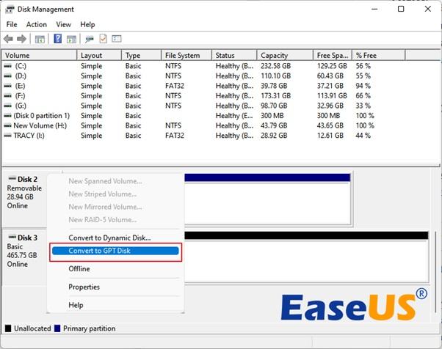Click the Show/Hide Console Tree icon
Screen dimensions: 442x349
point(40,39)
